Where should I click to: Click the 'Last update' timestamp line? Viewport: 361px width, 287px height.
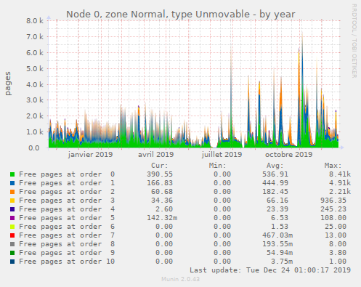pos(270,270)
